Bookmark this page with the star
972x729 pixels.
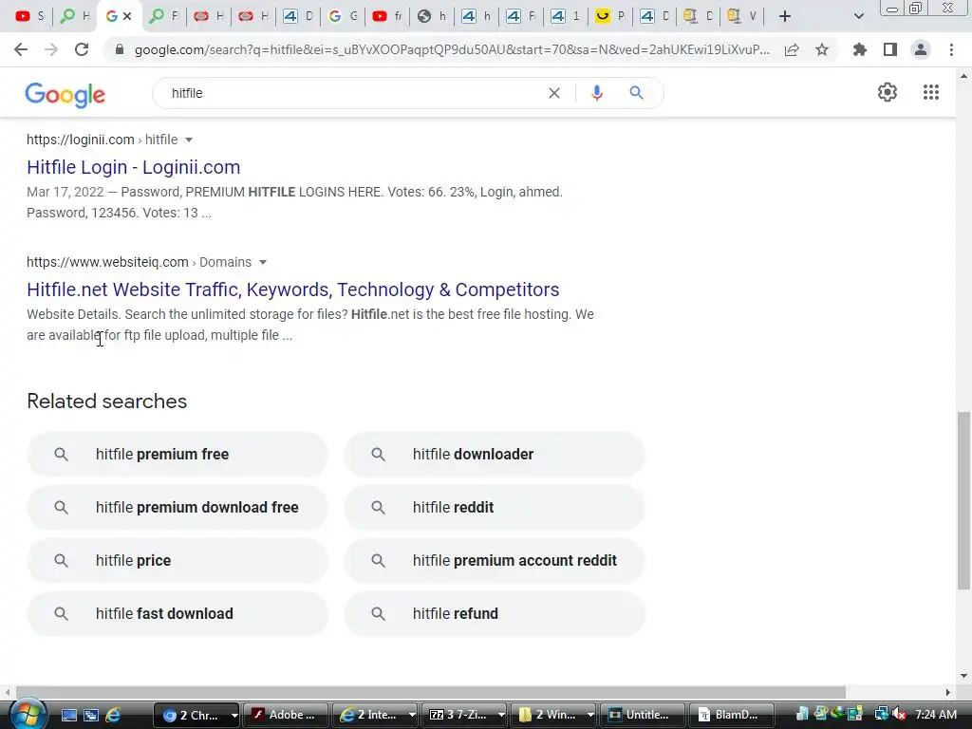point(822,49)
